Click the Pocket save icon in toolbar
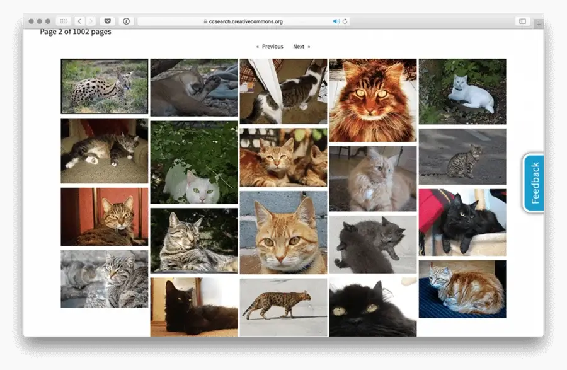Viewport: 567px width, 370px height. pyautogui.click(x=108, y=21)
